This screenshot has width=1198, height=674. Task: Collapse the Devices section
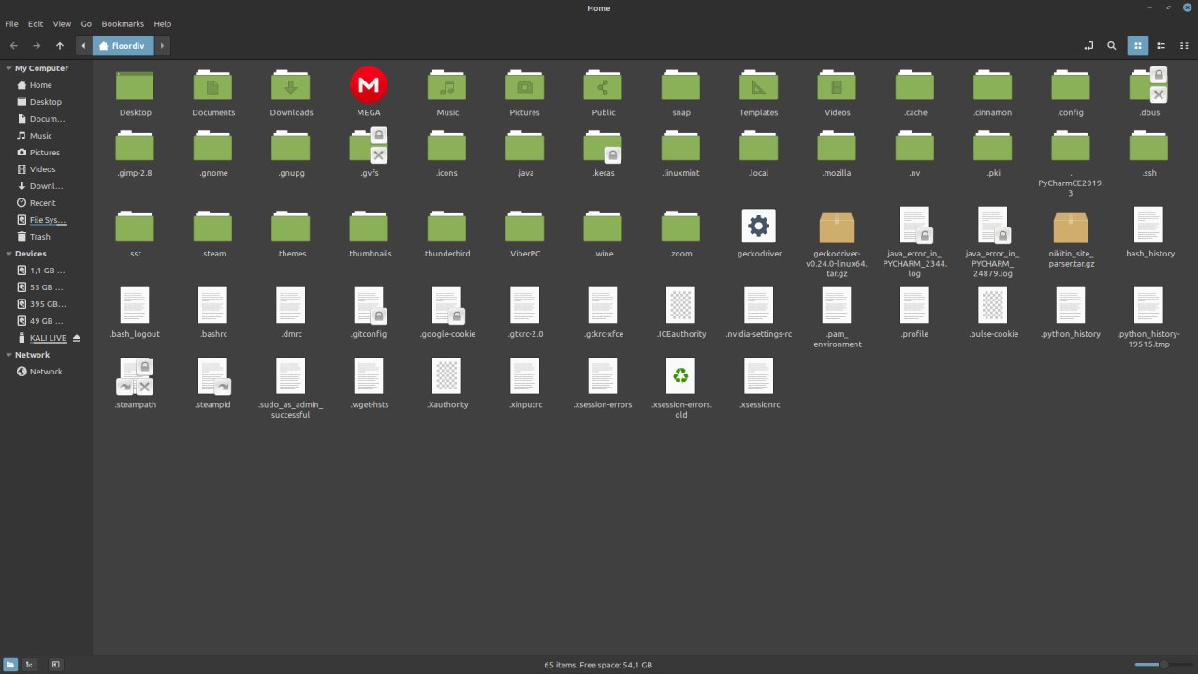(8, 254)
